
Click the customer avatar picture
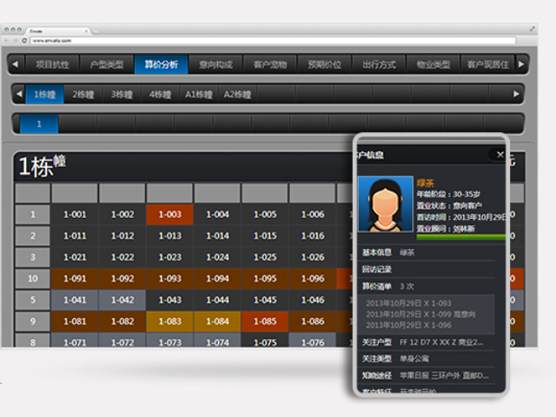pyautogui.click(x=385, y=204)
